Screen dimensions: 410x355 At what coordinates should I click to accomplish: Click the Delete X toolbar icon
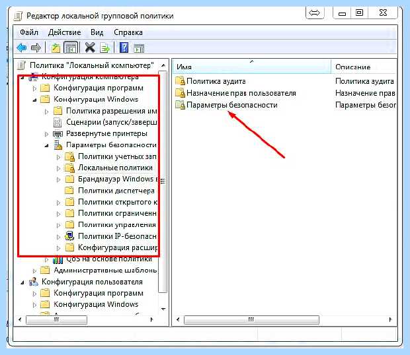point(90,48)
